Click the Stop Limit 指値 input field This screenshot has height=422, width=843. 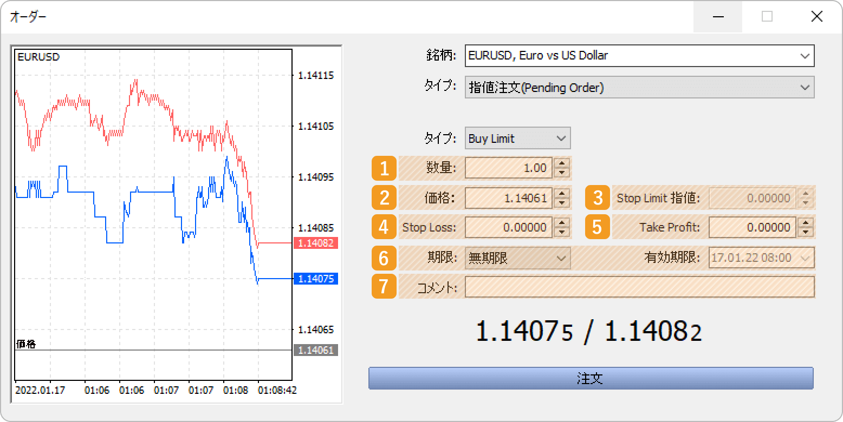pyautogui.click(x=753, y=198)
